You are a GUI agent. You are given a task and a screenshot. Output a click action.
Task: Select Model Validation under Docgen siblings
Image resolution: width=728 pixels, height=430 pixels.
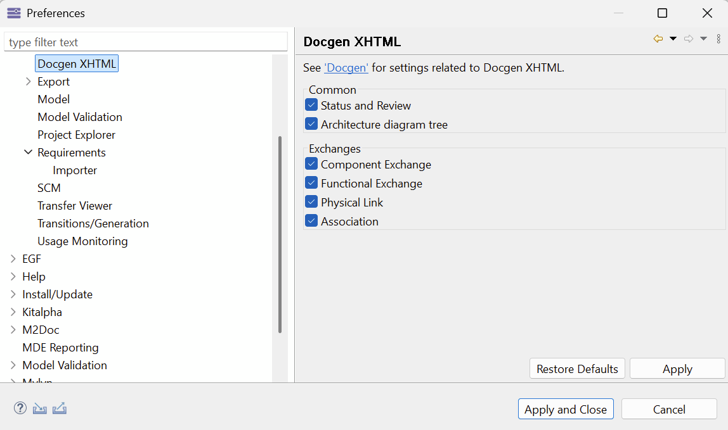80,117
